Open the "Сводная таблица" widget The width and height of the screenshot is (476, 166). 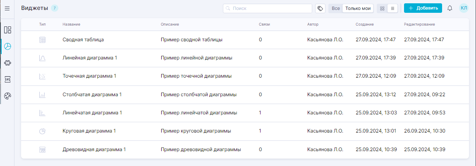[83, 40]
